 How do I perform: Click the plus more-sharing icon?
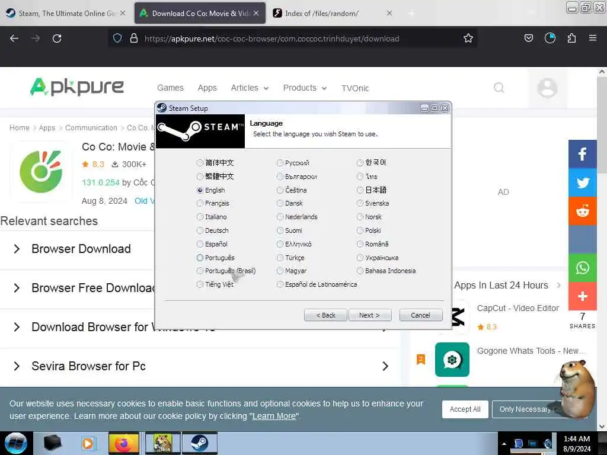[582, 296]
